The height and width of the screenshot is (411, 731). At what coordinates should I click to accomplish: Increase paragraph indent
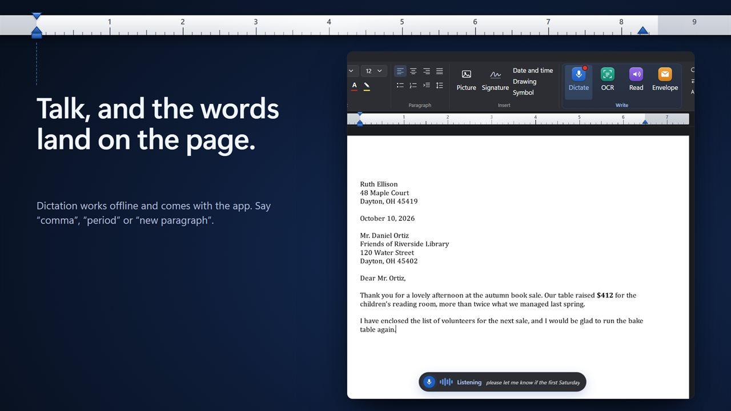(x=427, y=86)
